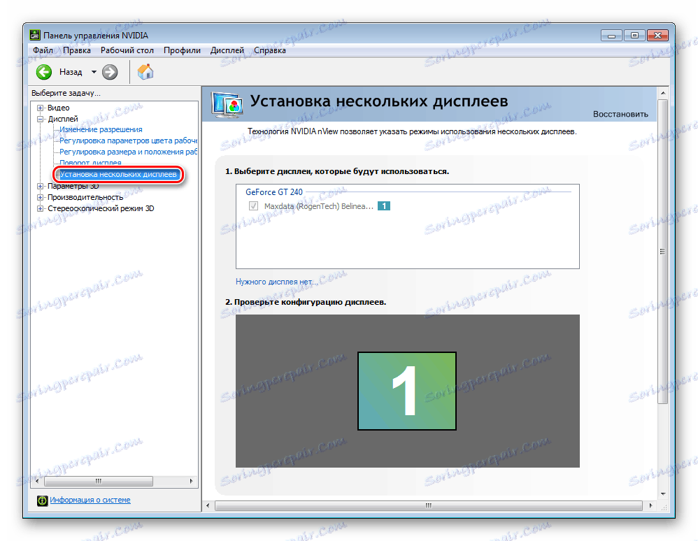Select the Дисплей tree label
Screen dimensions: 698x541
(63, 119)
